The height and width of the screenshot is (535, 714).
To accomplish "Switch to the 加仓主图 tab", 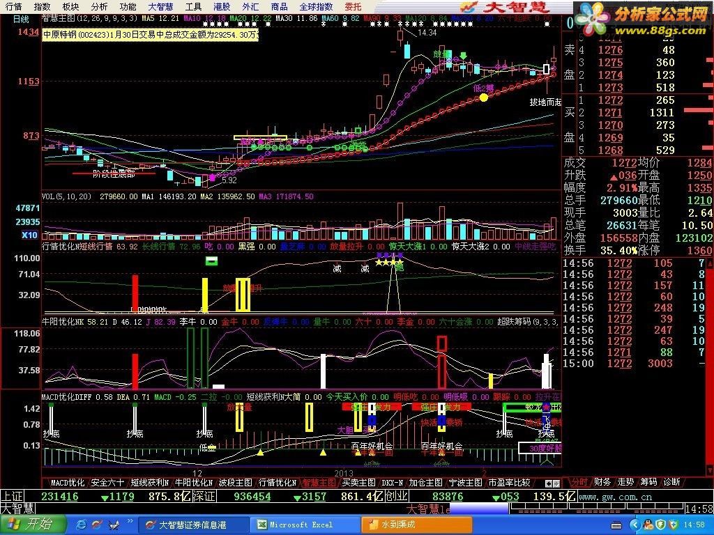I will pos(425,483).
